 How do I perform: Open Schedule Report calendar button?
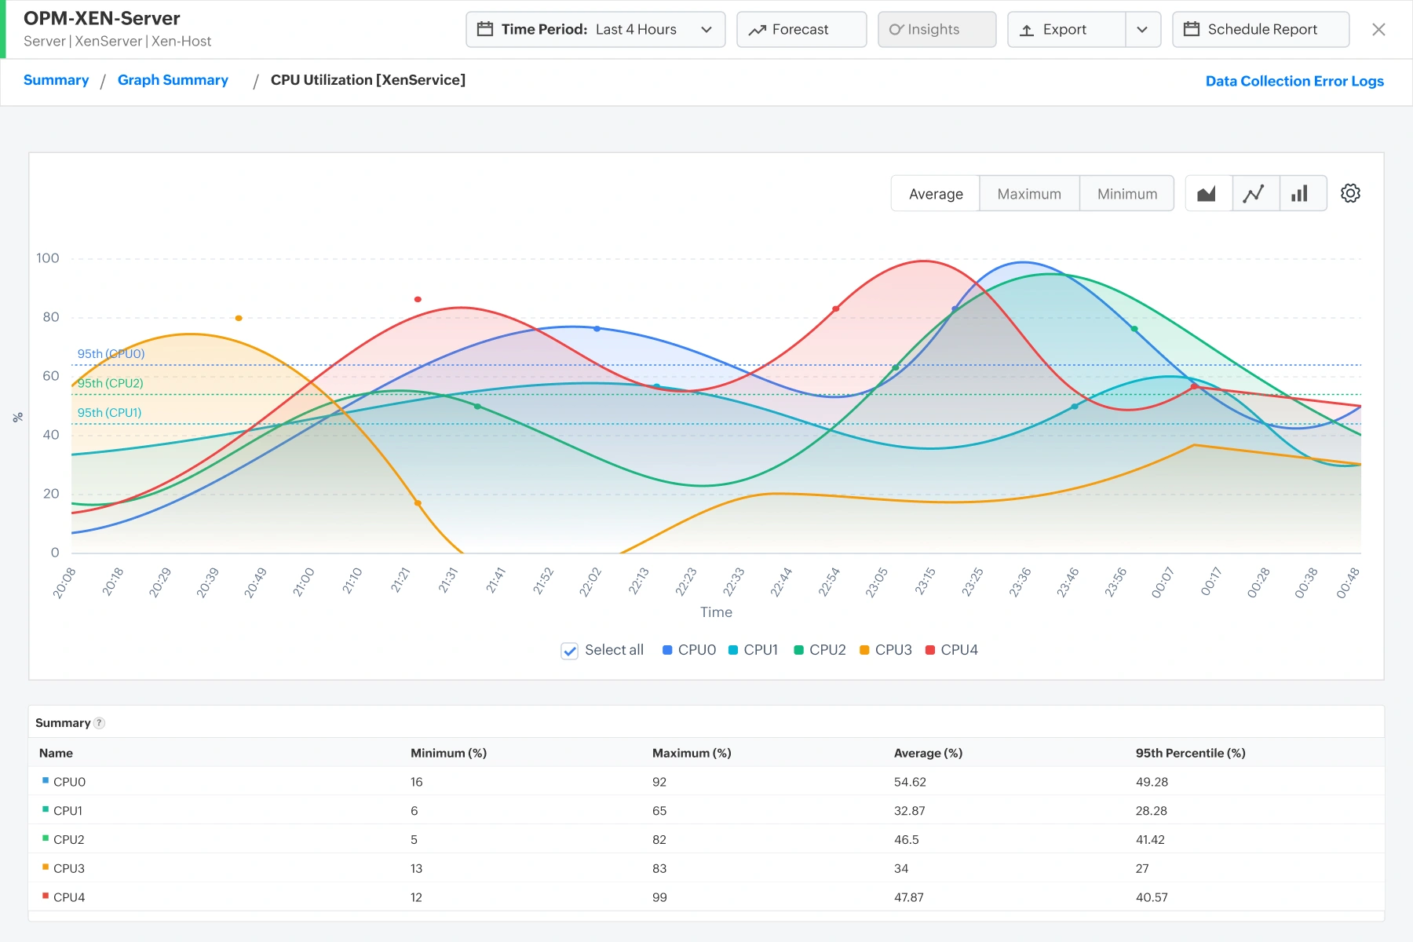pos(1261,30)
